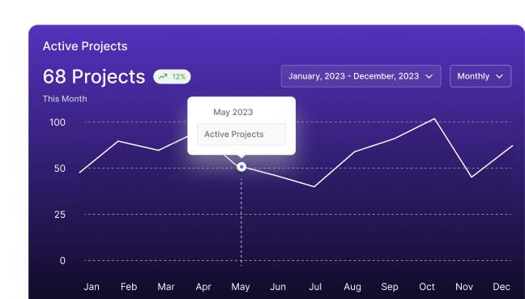Click the Dec month label
This screenshot has height=299, width=525.
[x=502, y=287]
